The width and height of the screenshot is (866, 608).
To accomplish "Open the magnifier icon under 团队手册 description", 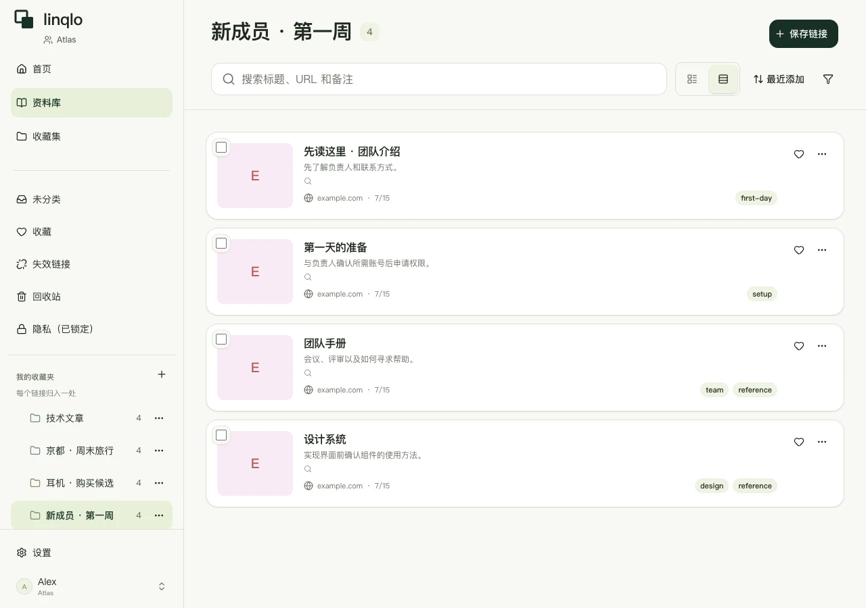I will coord(308,374).
